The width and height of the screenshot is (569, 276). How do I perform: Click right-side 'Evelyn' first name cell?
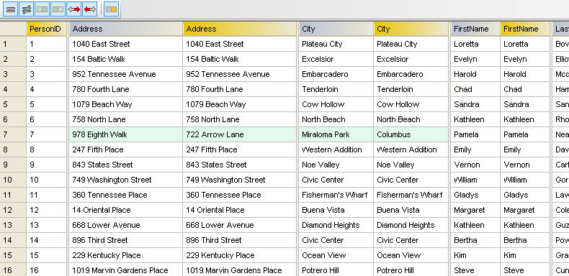525,59
